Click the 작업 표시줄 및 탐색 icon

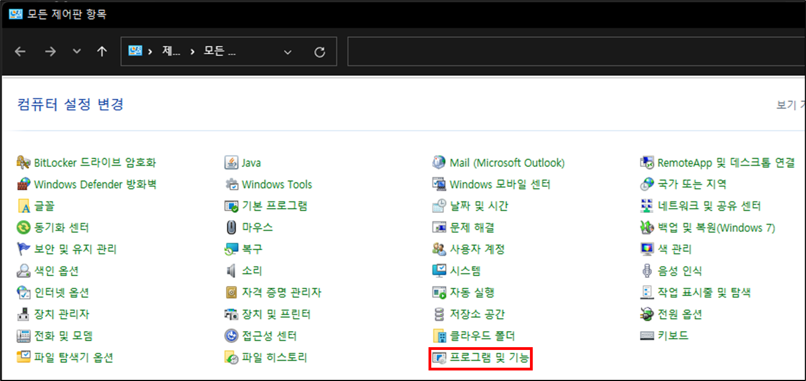point(647,292)
